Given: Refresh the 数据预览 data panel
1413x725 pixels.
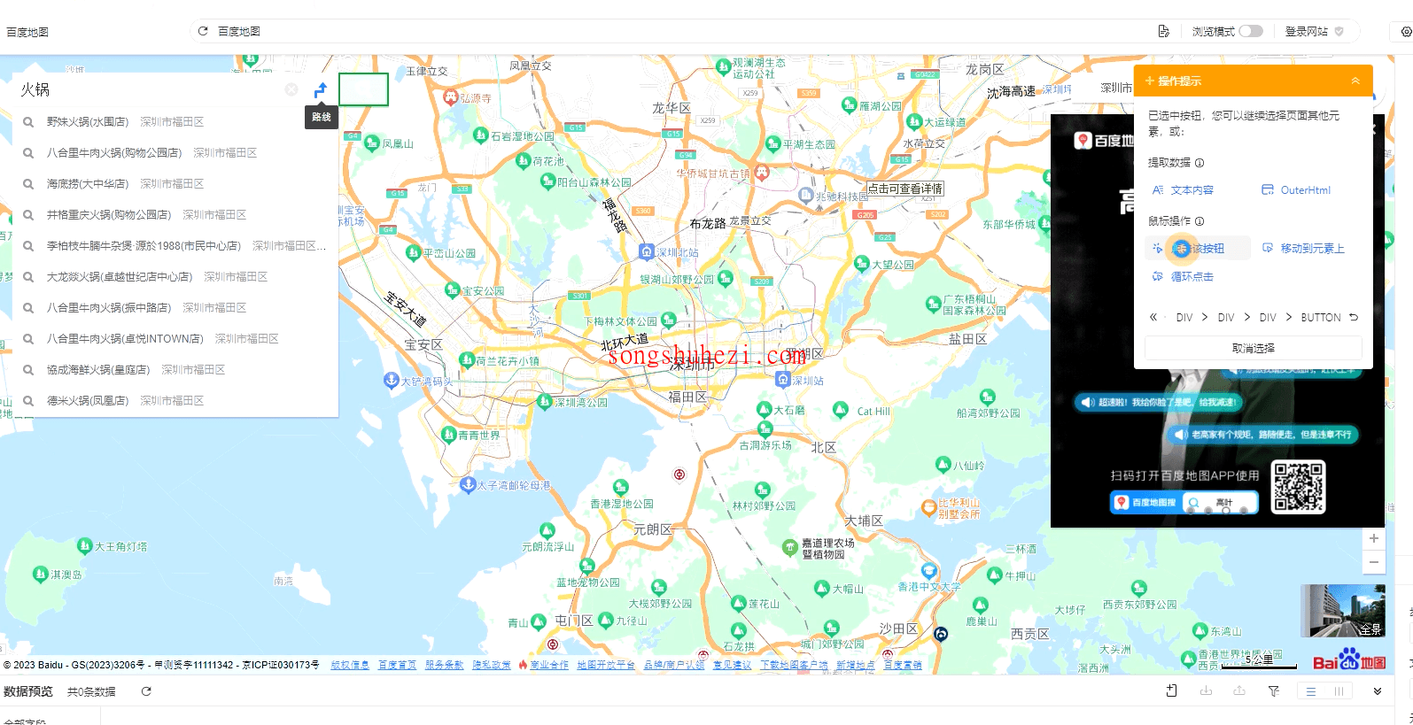Looking at the screenshot, I should (146, 691).
